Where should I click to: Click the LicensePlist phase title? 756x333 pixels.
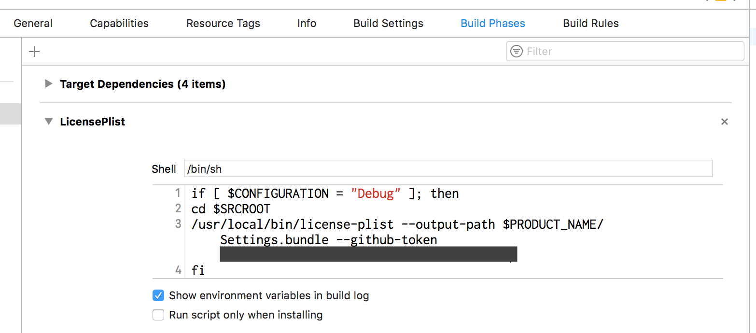93,122
